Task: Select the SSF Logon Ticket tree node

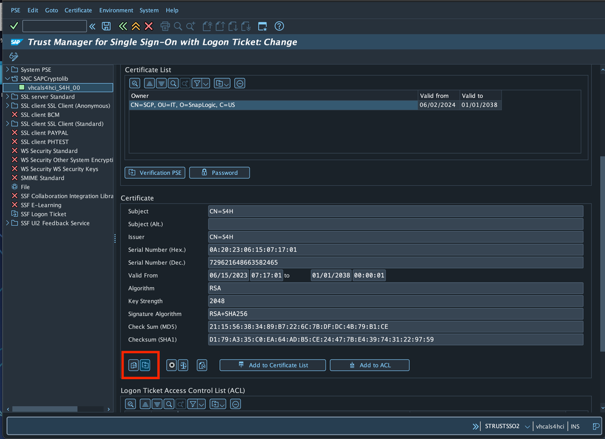Action: point(43,214)
